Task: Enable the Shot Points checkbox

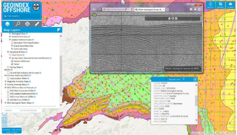Action: pyautogui.click(x=10, y=55)
